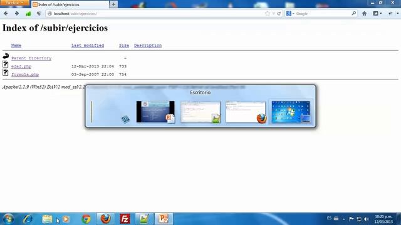Select the first small-icon window in the switcher
Screen dimensions: 401x225
[x=110, y=112]
